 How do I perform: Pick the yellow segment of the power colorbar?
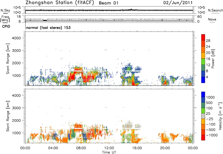(x=203, y=56)
